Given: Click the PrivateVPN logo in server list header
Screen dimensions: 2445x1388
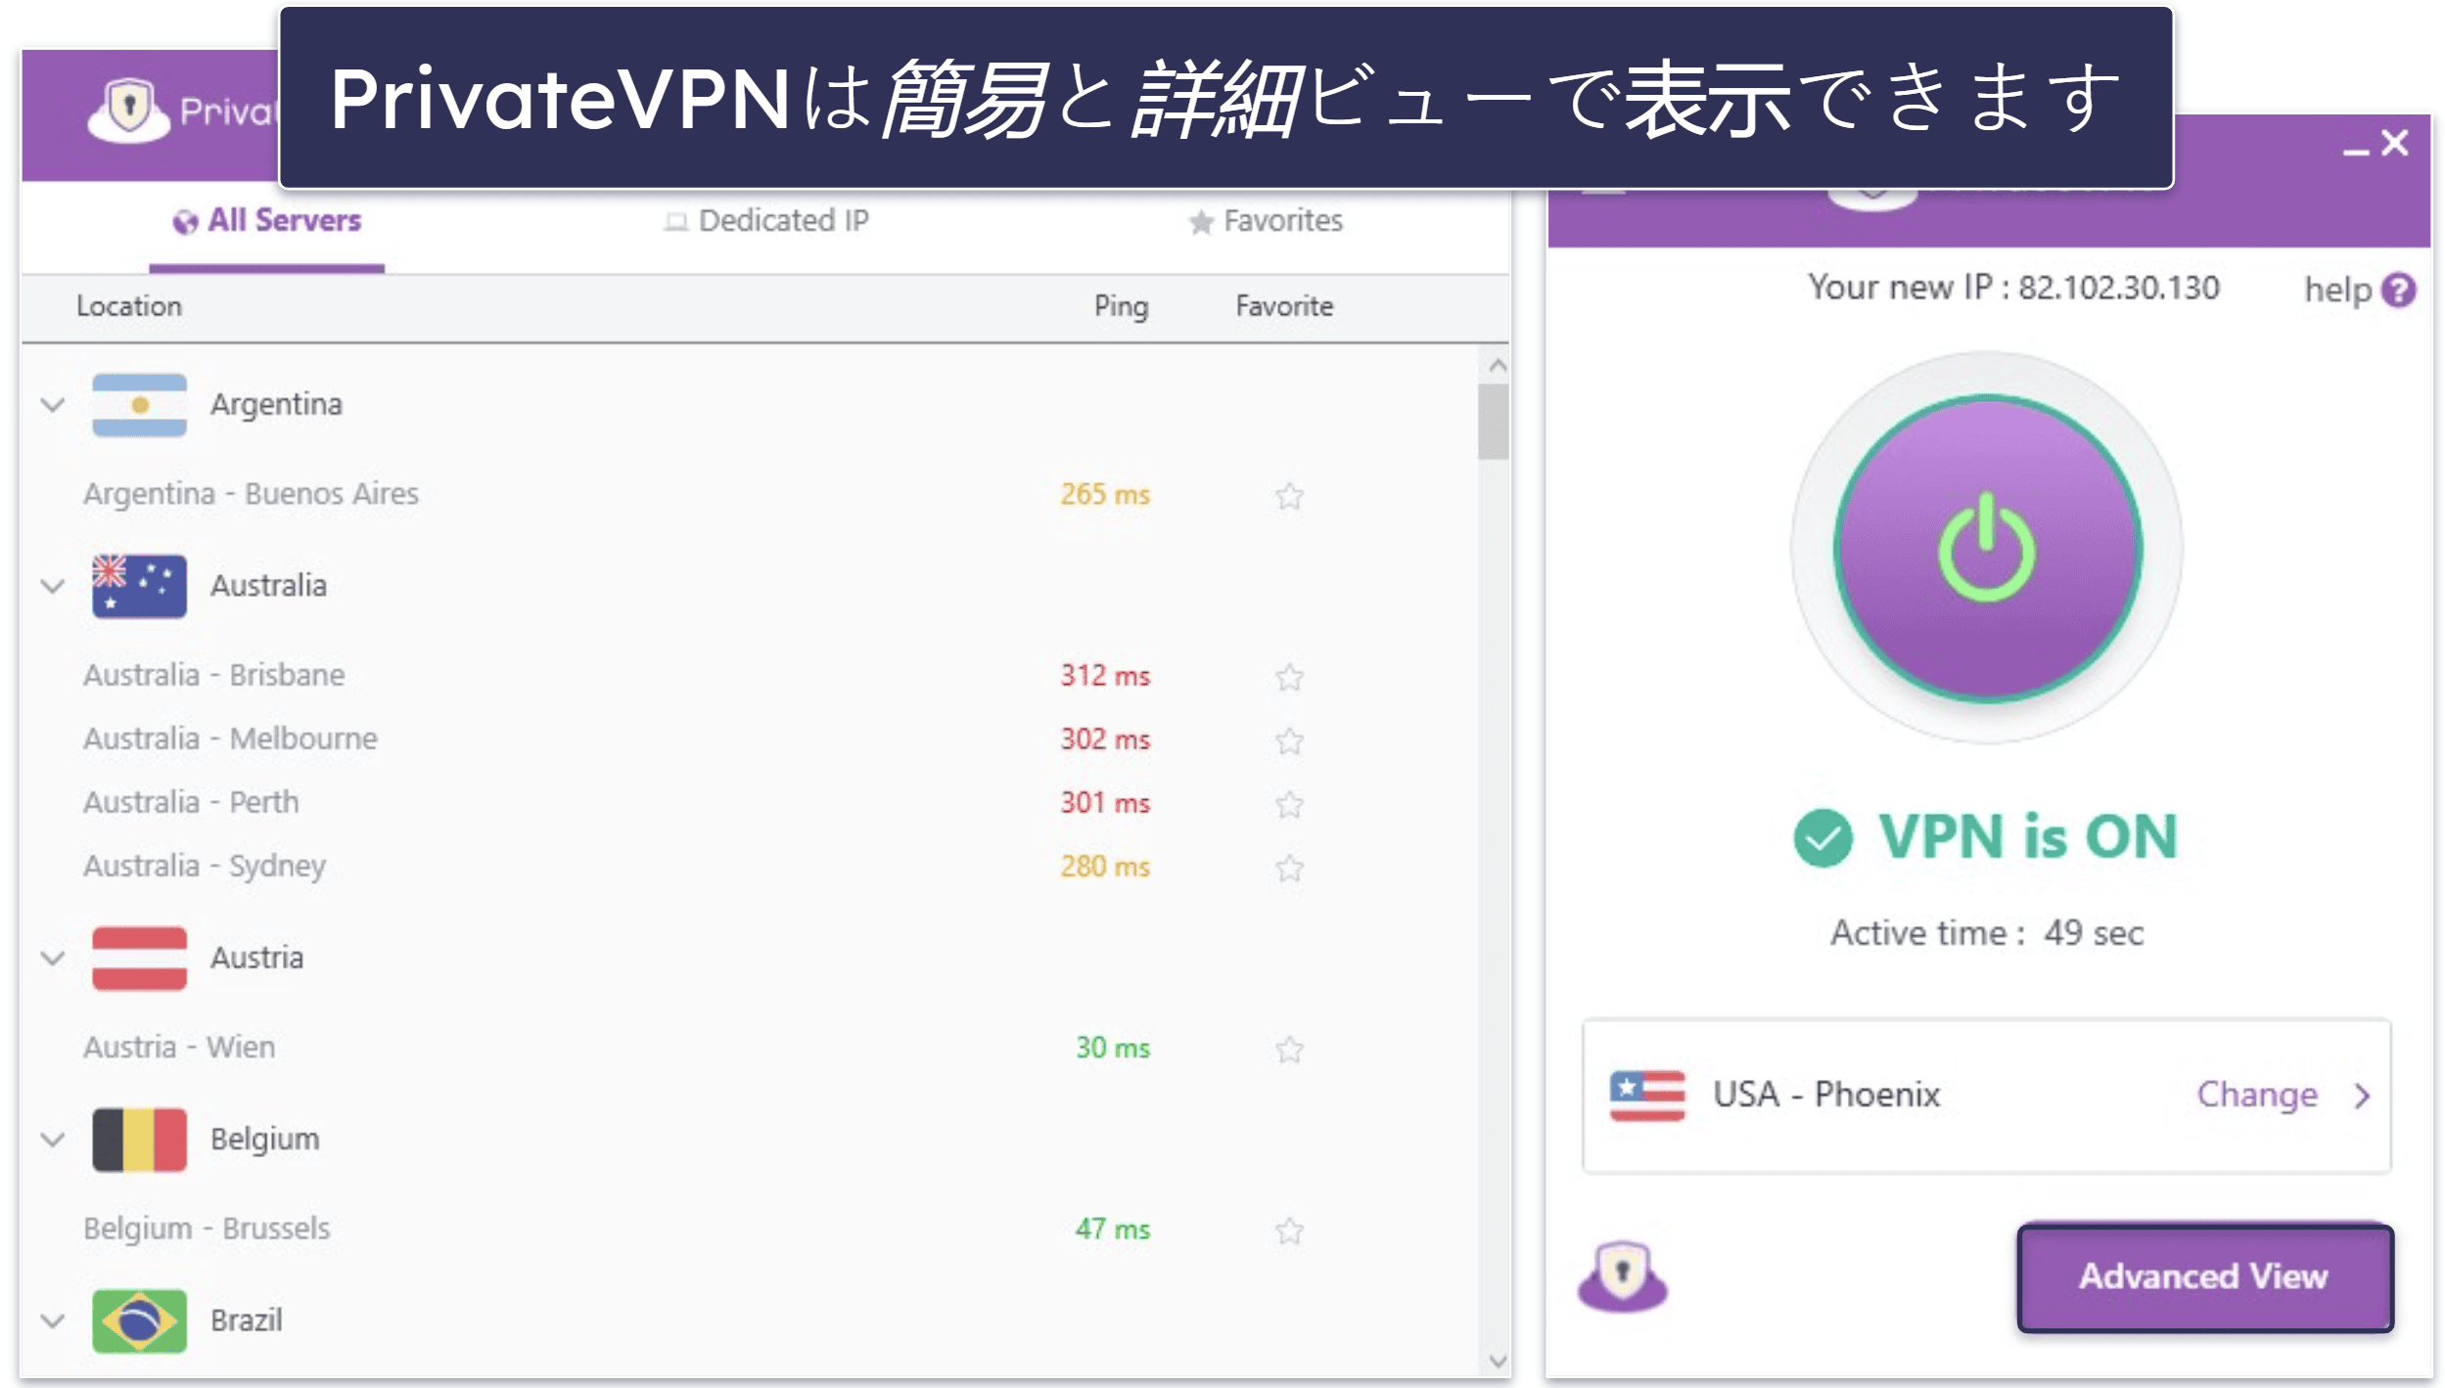Looking at the screenshot, I should tap(129, 111).
